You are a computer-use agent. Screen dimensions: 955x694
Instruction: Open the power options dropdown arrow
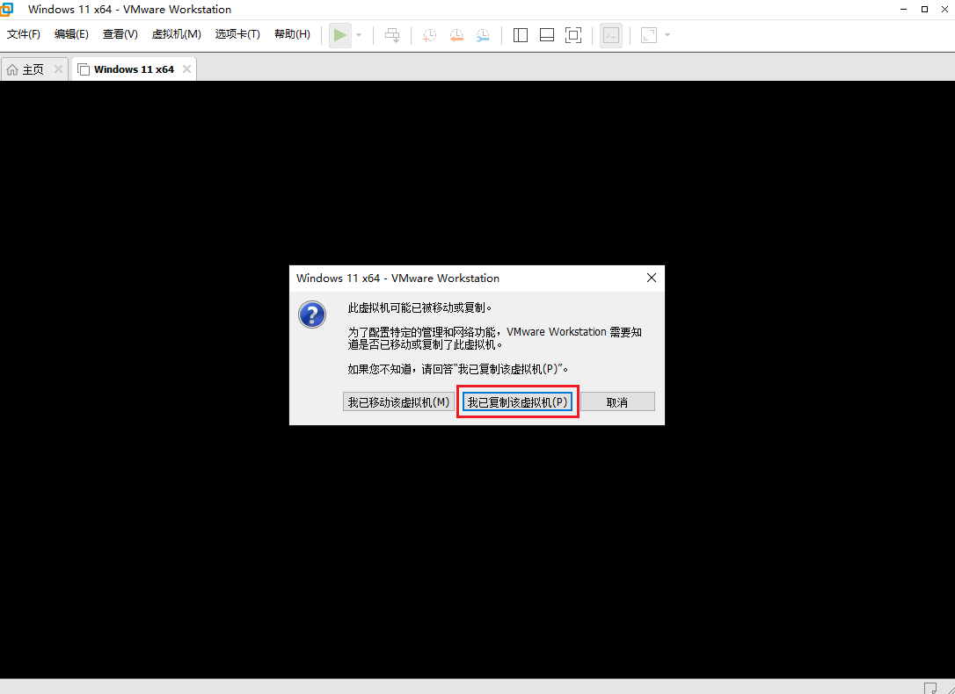(x=359, y=35)
